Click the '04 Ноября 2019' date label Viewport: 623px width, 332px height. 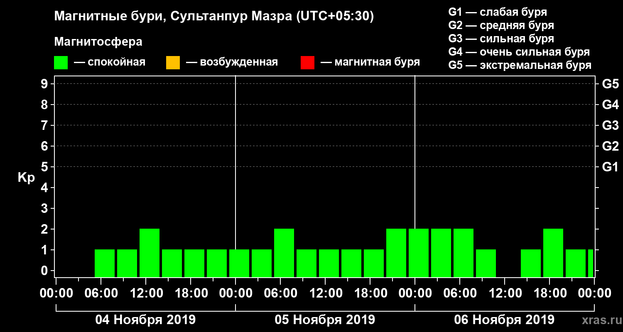pos(145,320)
